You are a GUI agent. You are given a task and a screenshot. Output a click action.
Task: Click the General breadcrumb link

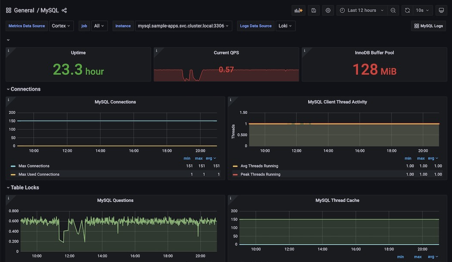(23, 10)
